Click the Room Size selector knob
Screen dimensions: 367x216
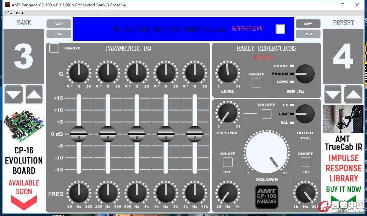(305, 74)
